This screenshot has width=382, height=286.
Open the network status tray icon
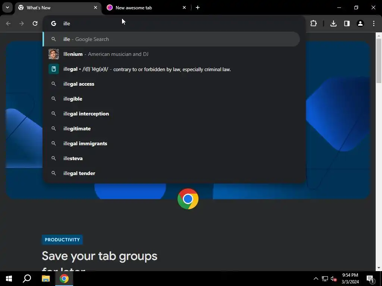point(325,279)
